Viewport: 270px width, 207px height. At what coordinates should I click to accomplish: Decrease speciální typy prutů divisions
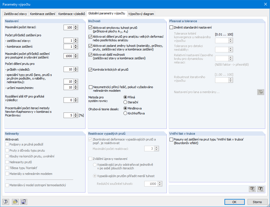[x=76, y=83]
